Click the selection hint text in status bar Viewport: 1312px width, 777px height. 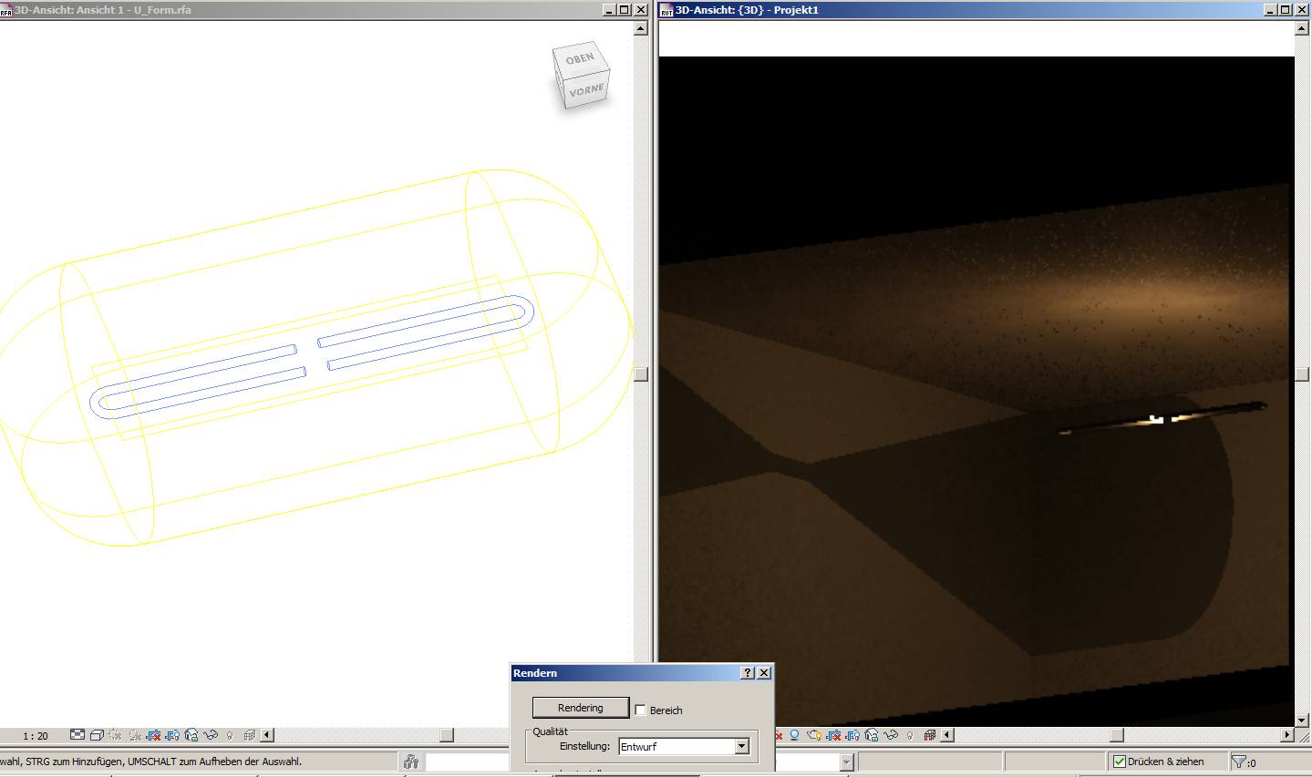[150, 762]
